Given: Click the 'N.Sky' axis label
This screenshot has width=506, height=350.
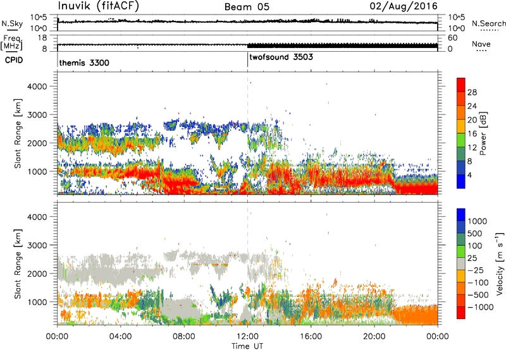Looking at the screenshot, I should (x=12, y=23).
